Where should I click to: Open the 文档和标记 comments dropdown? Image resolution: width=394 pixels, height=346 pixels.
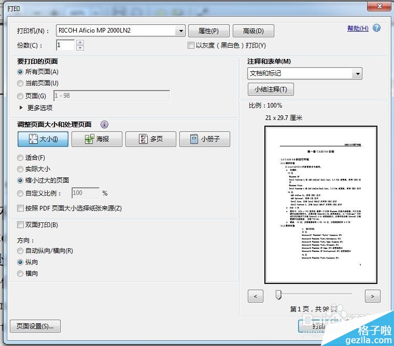coord(357,74)
